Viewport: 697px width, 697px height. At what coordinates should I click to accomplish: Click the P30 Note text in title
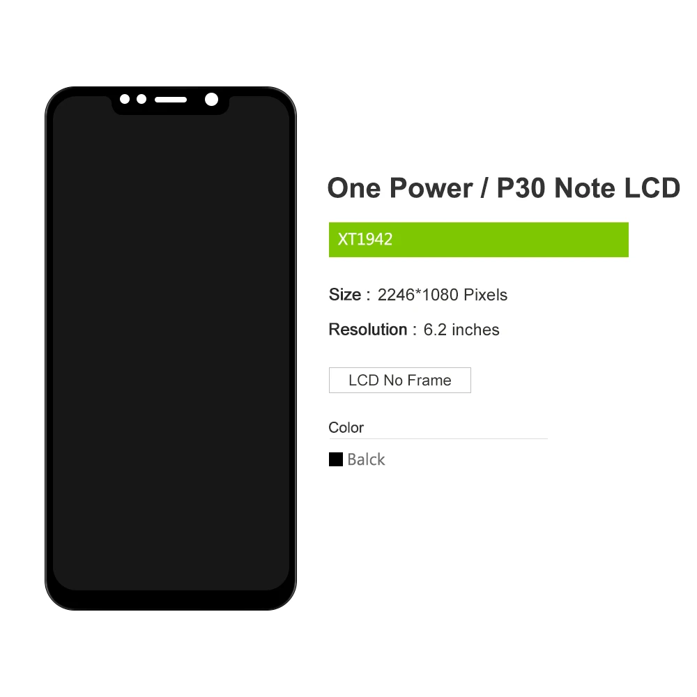(556, 188)
